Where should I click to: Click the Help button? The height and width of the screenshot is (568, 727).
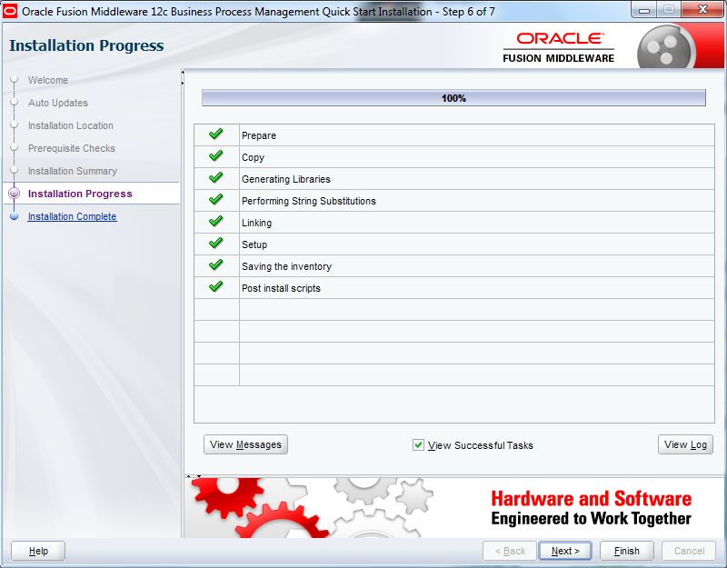[x=38, y=551]
